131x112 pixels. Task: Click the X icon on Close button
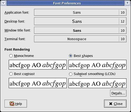pos(111,104)
